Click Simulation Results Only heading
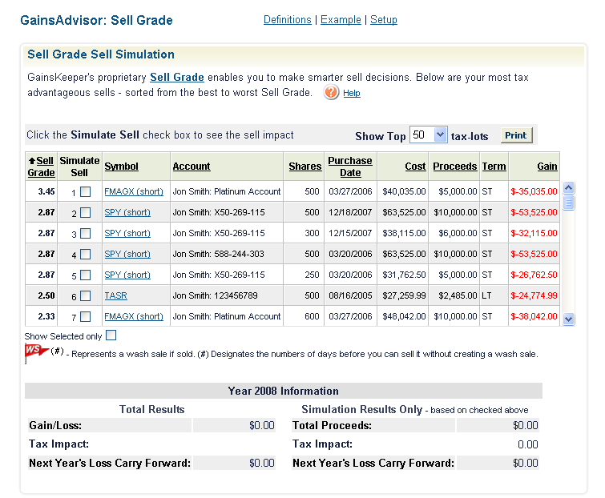Screen dimensions: 605x498 (x=362, y=409)
